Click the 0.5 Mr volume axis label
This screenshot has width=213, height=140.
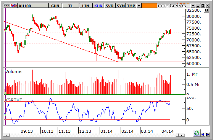click(x=193, y=84)
